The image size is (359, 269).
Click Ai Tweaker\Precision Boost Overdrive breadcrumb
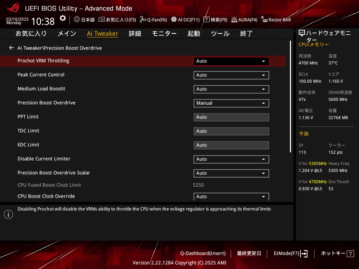click(x=60, y=48)
